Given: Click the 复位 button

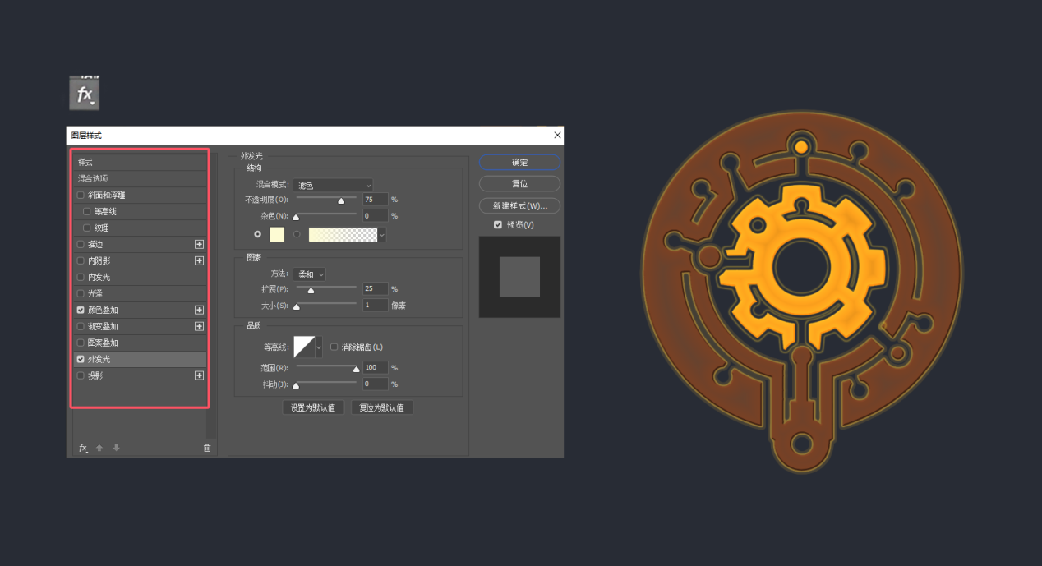Looking at the screenshot, I should [519, 184].
